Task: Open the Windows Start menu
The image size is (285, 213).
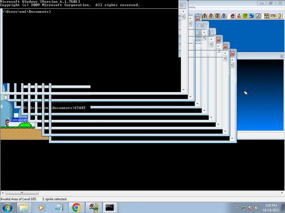Action: 8,207
